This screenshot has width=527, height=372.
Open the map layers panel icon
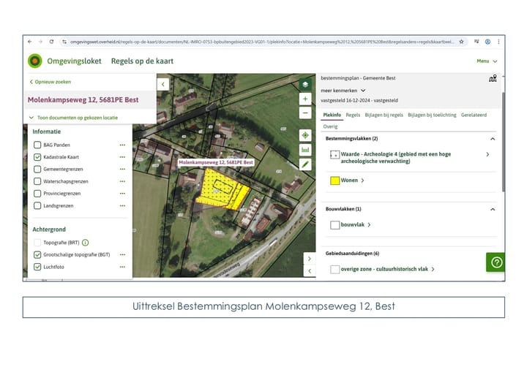tap(305, 84)
